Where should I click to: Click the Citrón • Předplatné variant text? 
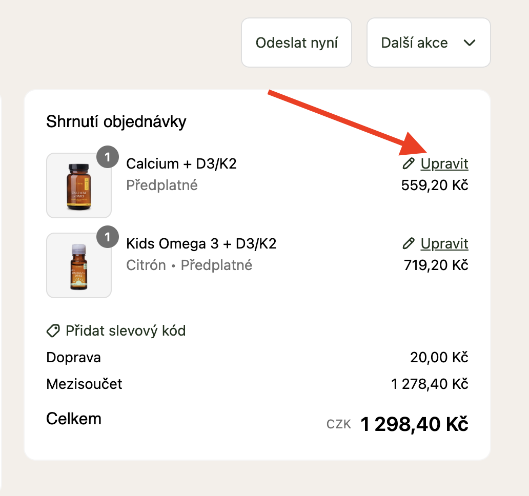click(x=189, y=265)
